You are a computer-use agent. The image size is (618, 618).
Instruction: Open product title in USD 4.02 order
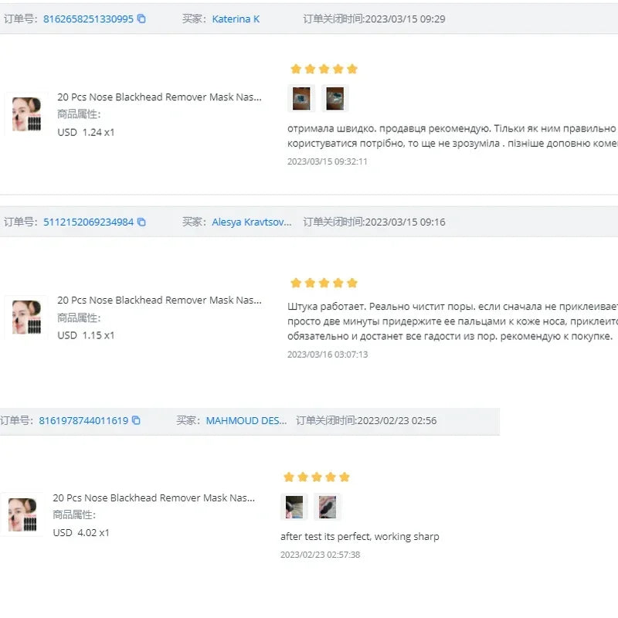click(x=154, y=498)
